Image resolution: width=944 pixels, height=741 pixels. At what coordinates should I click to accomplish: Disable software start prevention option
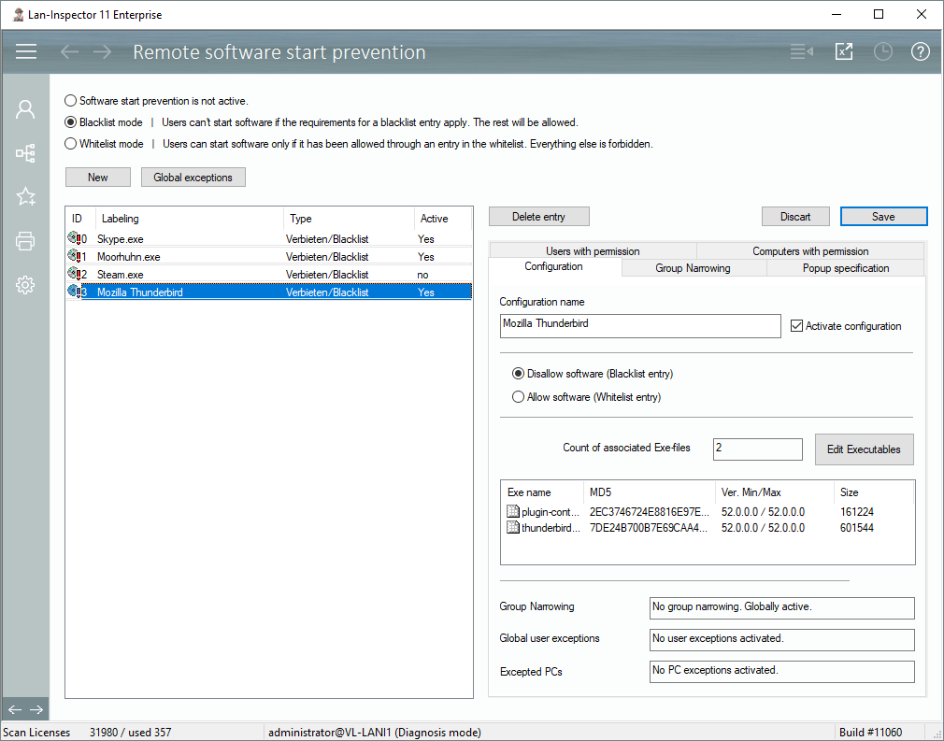coord(71,101)
